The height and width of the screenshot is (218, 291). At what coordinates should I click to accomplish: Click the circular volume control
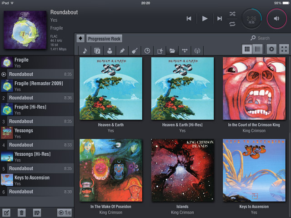coord(276,19)
